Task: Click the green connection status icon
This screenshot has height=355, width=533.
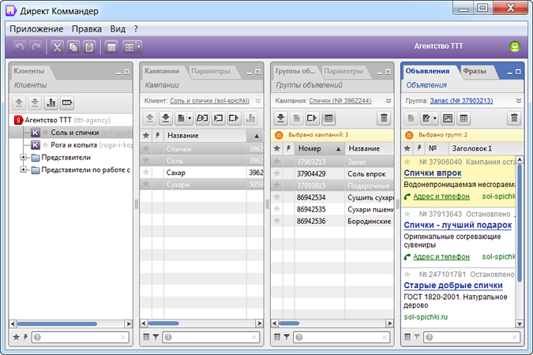Action: (x=515, y=47)
